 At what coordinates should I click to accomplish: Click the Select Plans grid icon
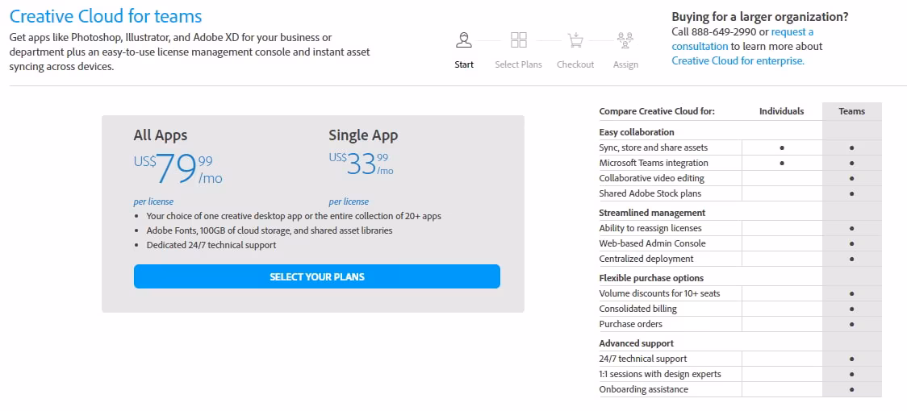tap(519, 40)
